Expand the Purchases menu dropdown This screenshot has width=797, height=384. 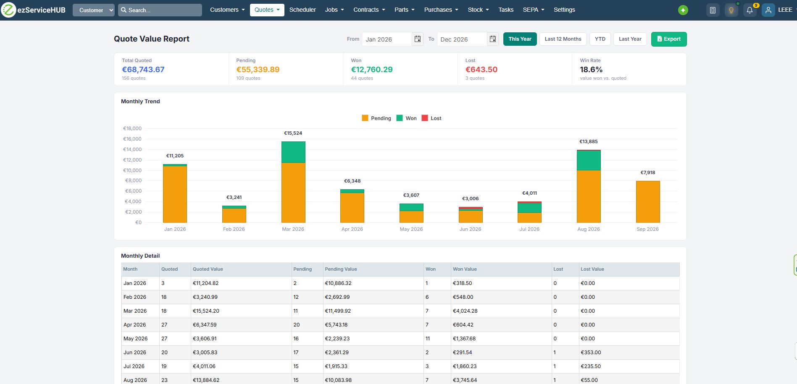(x=441, y=10)
